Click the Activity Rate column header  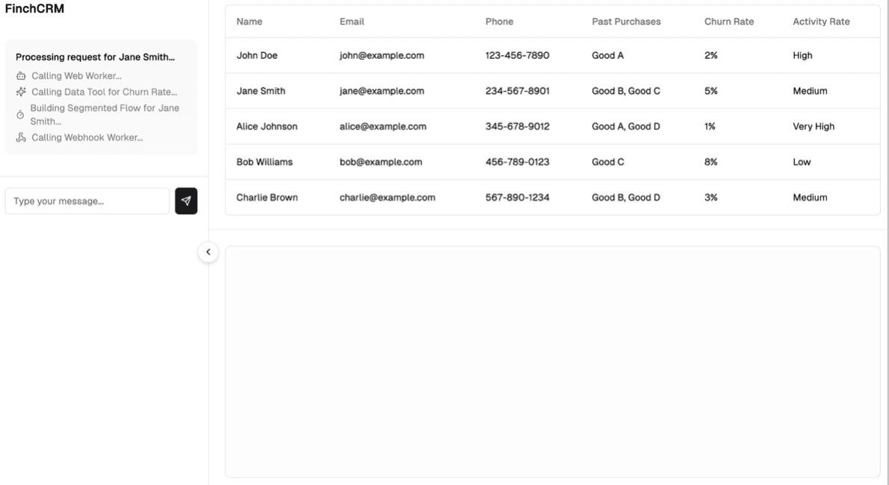[x=821, y=22]
